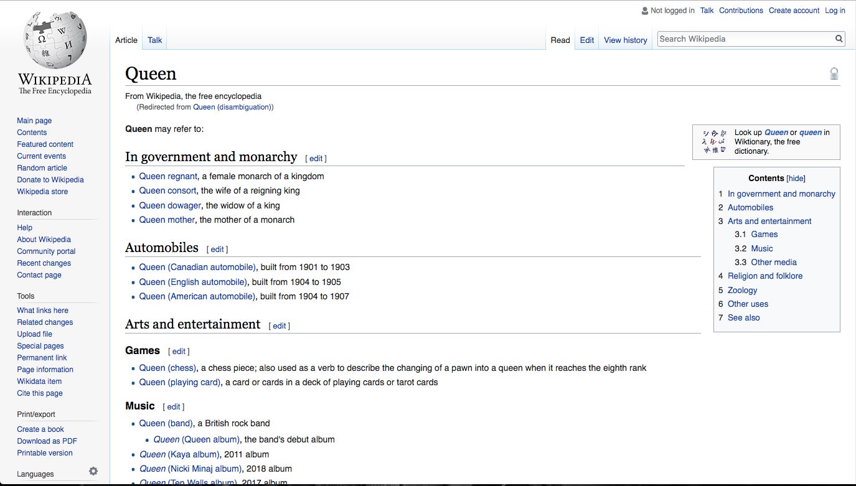Open Recent changes in sidebar
This screenshot has width=856, height=486.
(44, 263)
